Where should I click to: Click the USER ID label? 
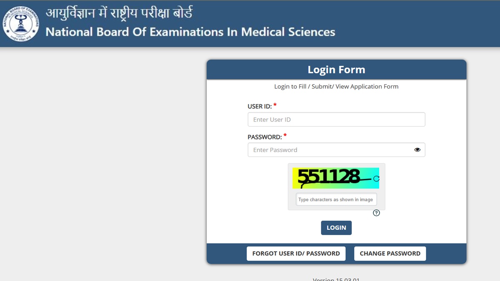click(x=259, y=107)
